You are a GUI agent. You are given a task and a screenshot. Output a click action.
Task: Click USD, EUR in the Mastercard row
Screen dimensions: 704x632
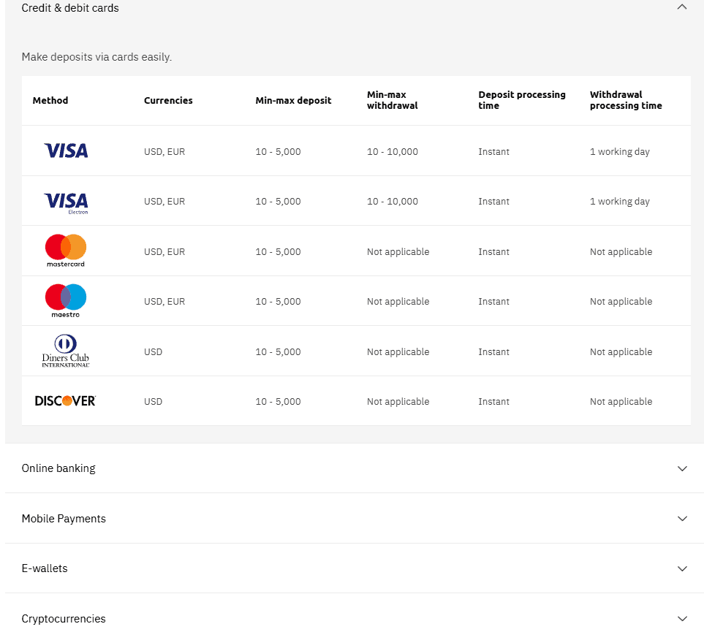tap(164, 252)
